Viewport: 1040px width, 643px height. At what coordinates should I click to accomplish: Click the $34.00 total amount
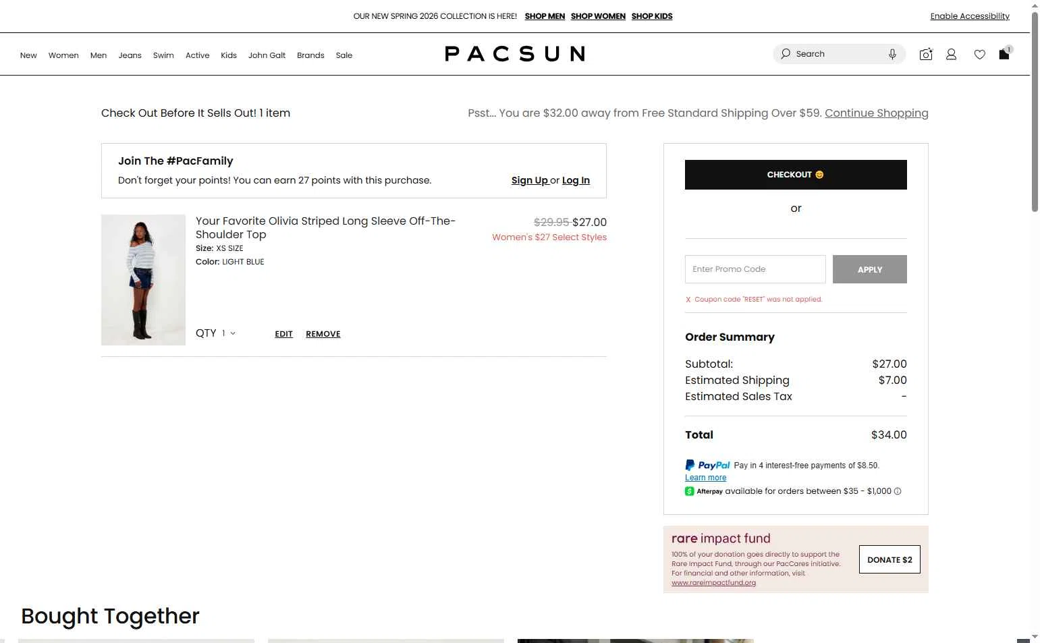pyautogui.click(x=889, y=435)
